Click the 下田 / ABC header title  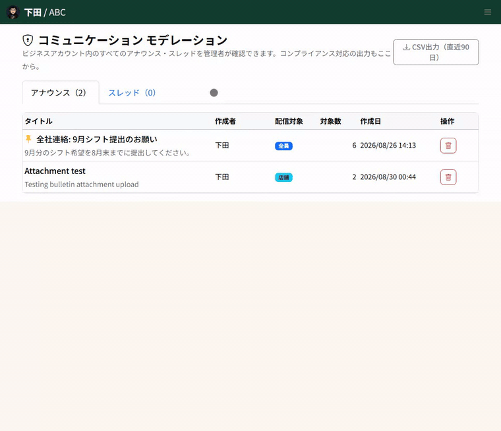click(45, 12)
